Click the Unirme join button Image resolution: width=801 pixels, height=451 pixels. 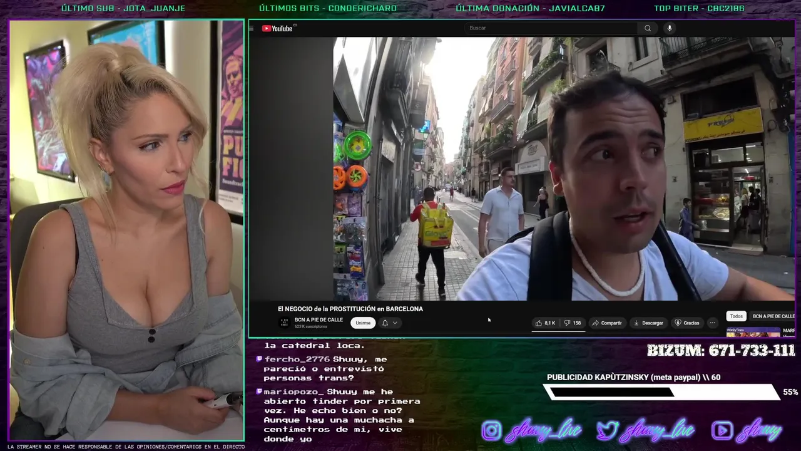click(363, 323)
